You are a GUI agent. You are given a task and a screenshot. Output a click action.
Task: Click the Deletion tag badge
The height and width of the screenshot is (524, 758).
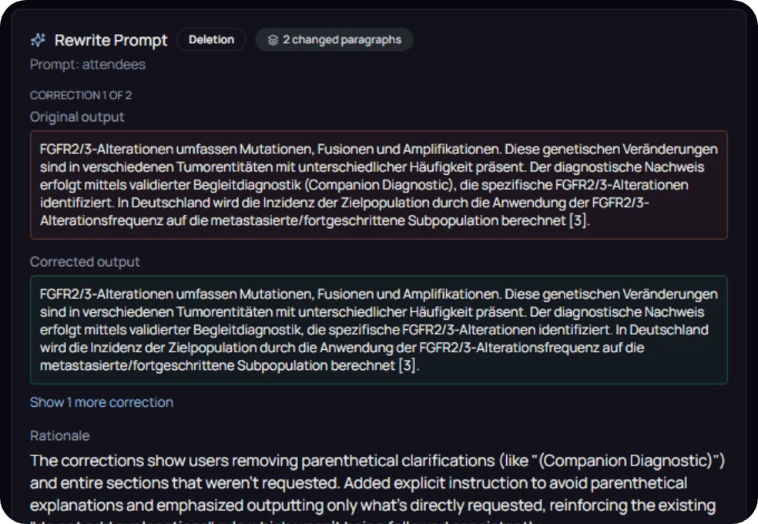(x=211, y=39)
